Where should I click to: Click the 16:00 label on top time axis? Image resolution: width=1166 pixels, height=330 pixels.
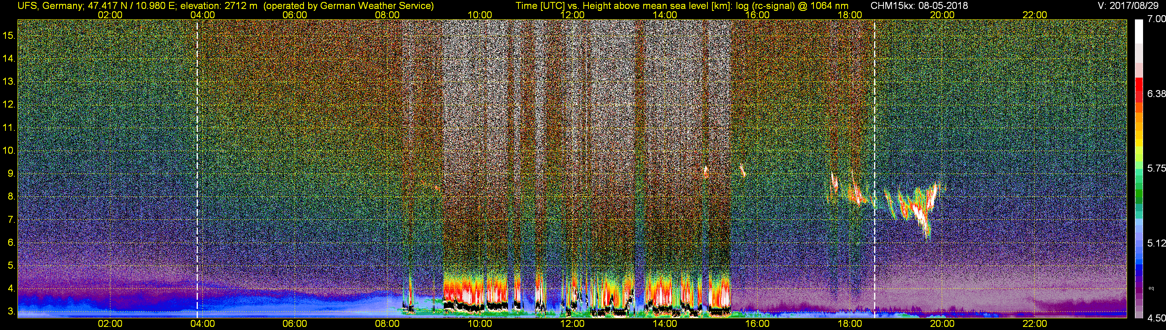point(757,15)
